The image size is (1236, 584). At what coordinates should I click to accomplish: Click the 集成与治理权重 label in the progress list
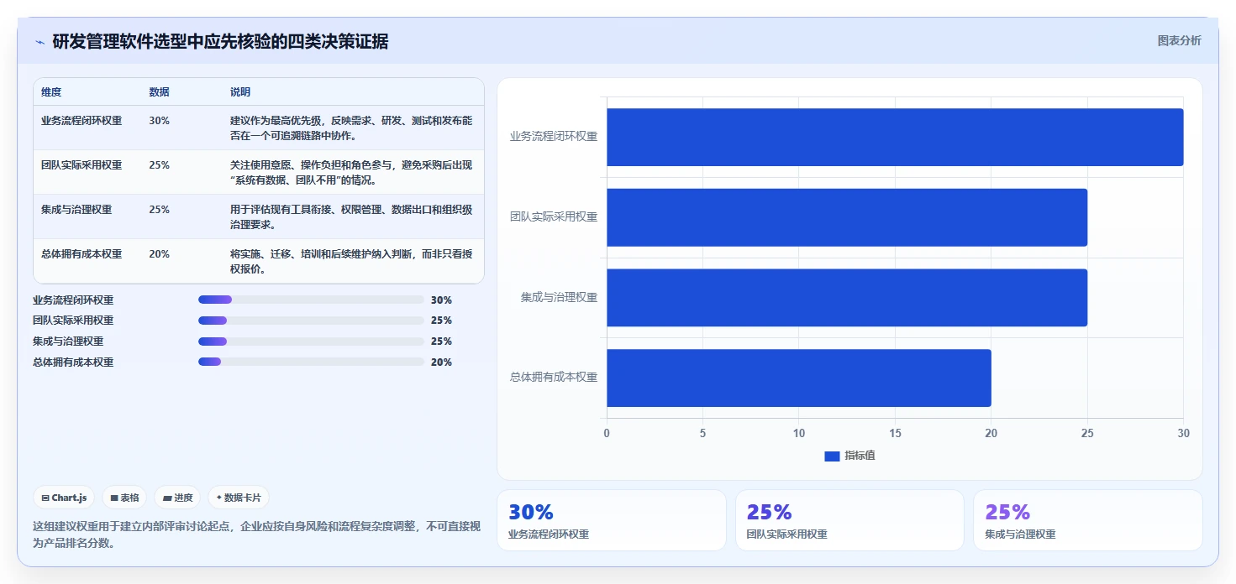pos(68,342)
